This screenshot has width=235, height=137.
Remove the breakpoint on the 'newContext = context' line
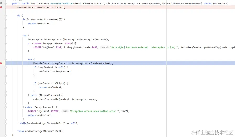[1, 7]
